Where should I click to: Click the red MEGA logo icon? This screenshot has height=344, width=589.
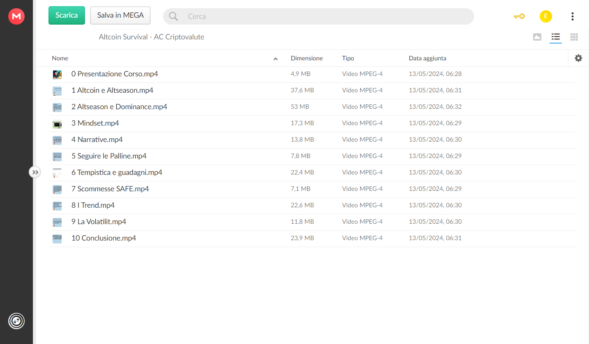point(16,16)
